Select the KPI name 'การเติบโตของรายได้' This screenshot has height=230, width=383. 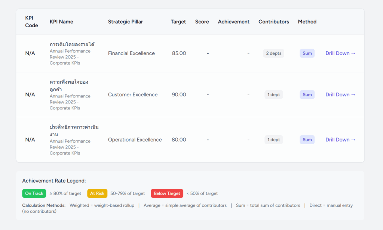[x=72, y=44]
